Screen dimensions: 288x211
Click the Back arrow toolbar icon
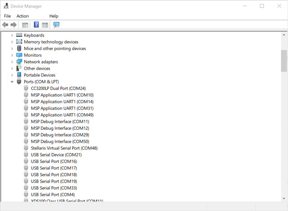tap(5, 25)
